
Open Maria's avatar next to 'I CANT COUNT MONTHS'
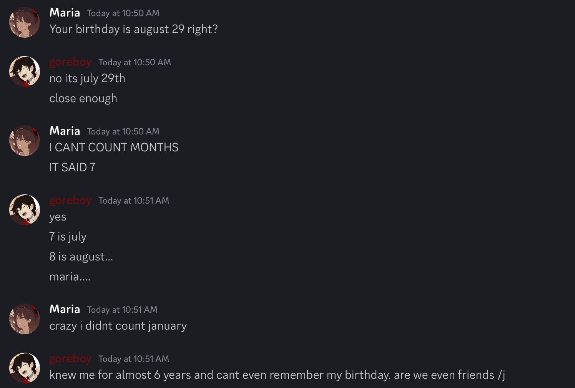pos(25,141)
